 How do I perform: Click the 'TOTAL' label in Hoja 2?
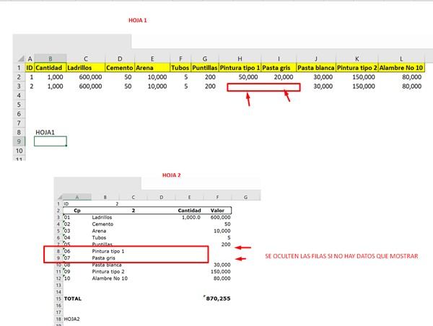73,299
